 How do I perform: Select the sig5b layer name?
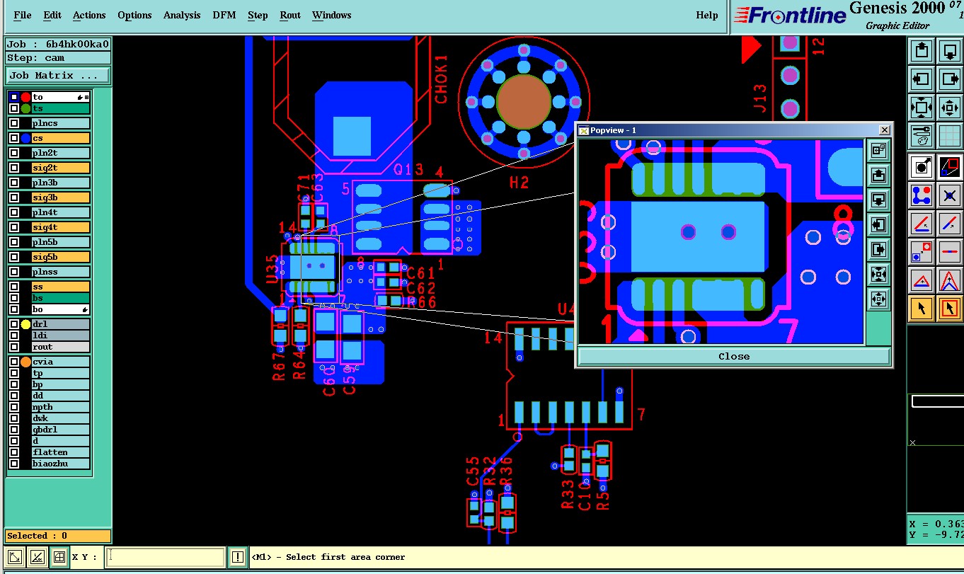(x=60, y=257)
